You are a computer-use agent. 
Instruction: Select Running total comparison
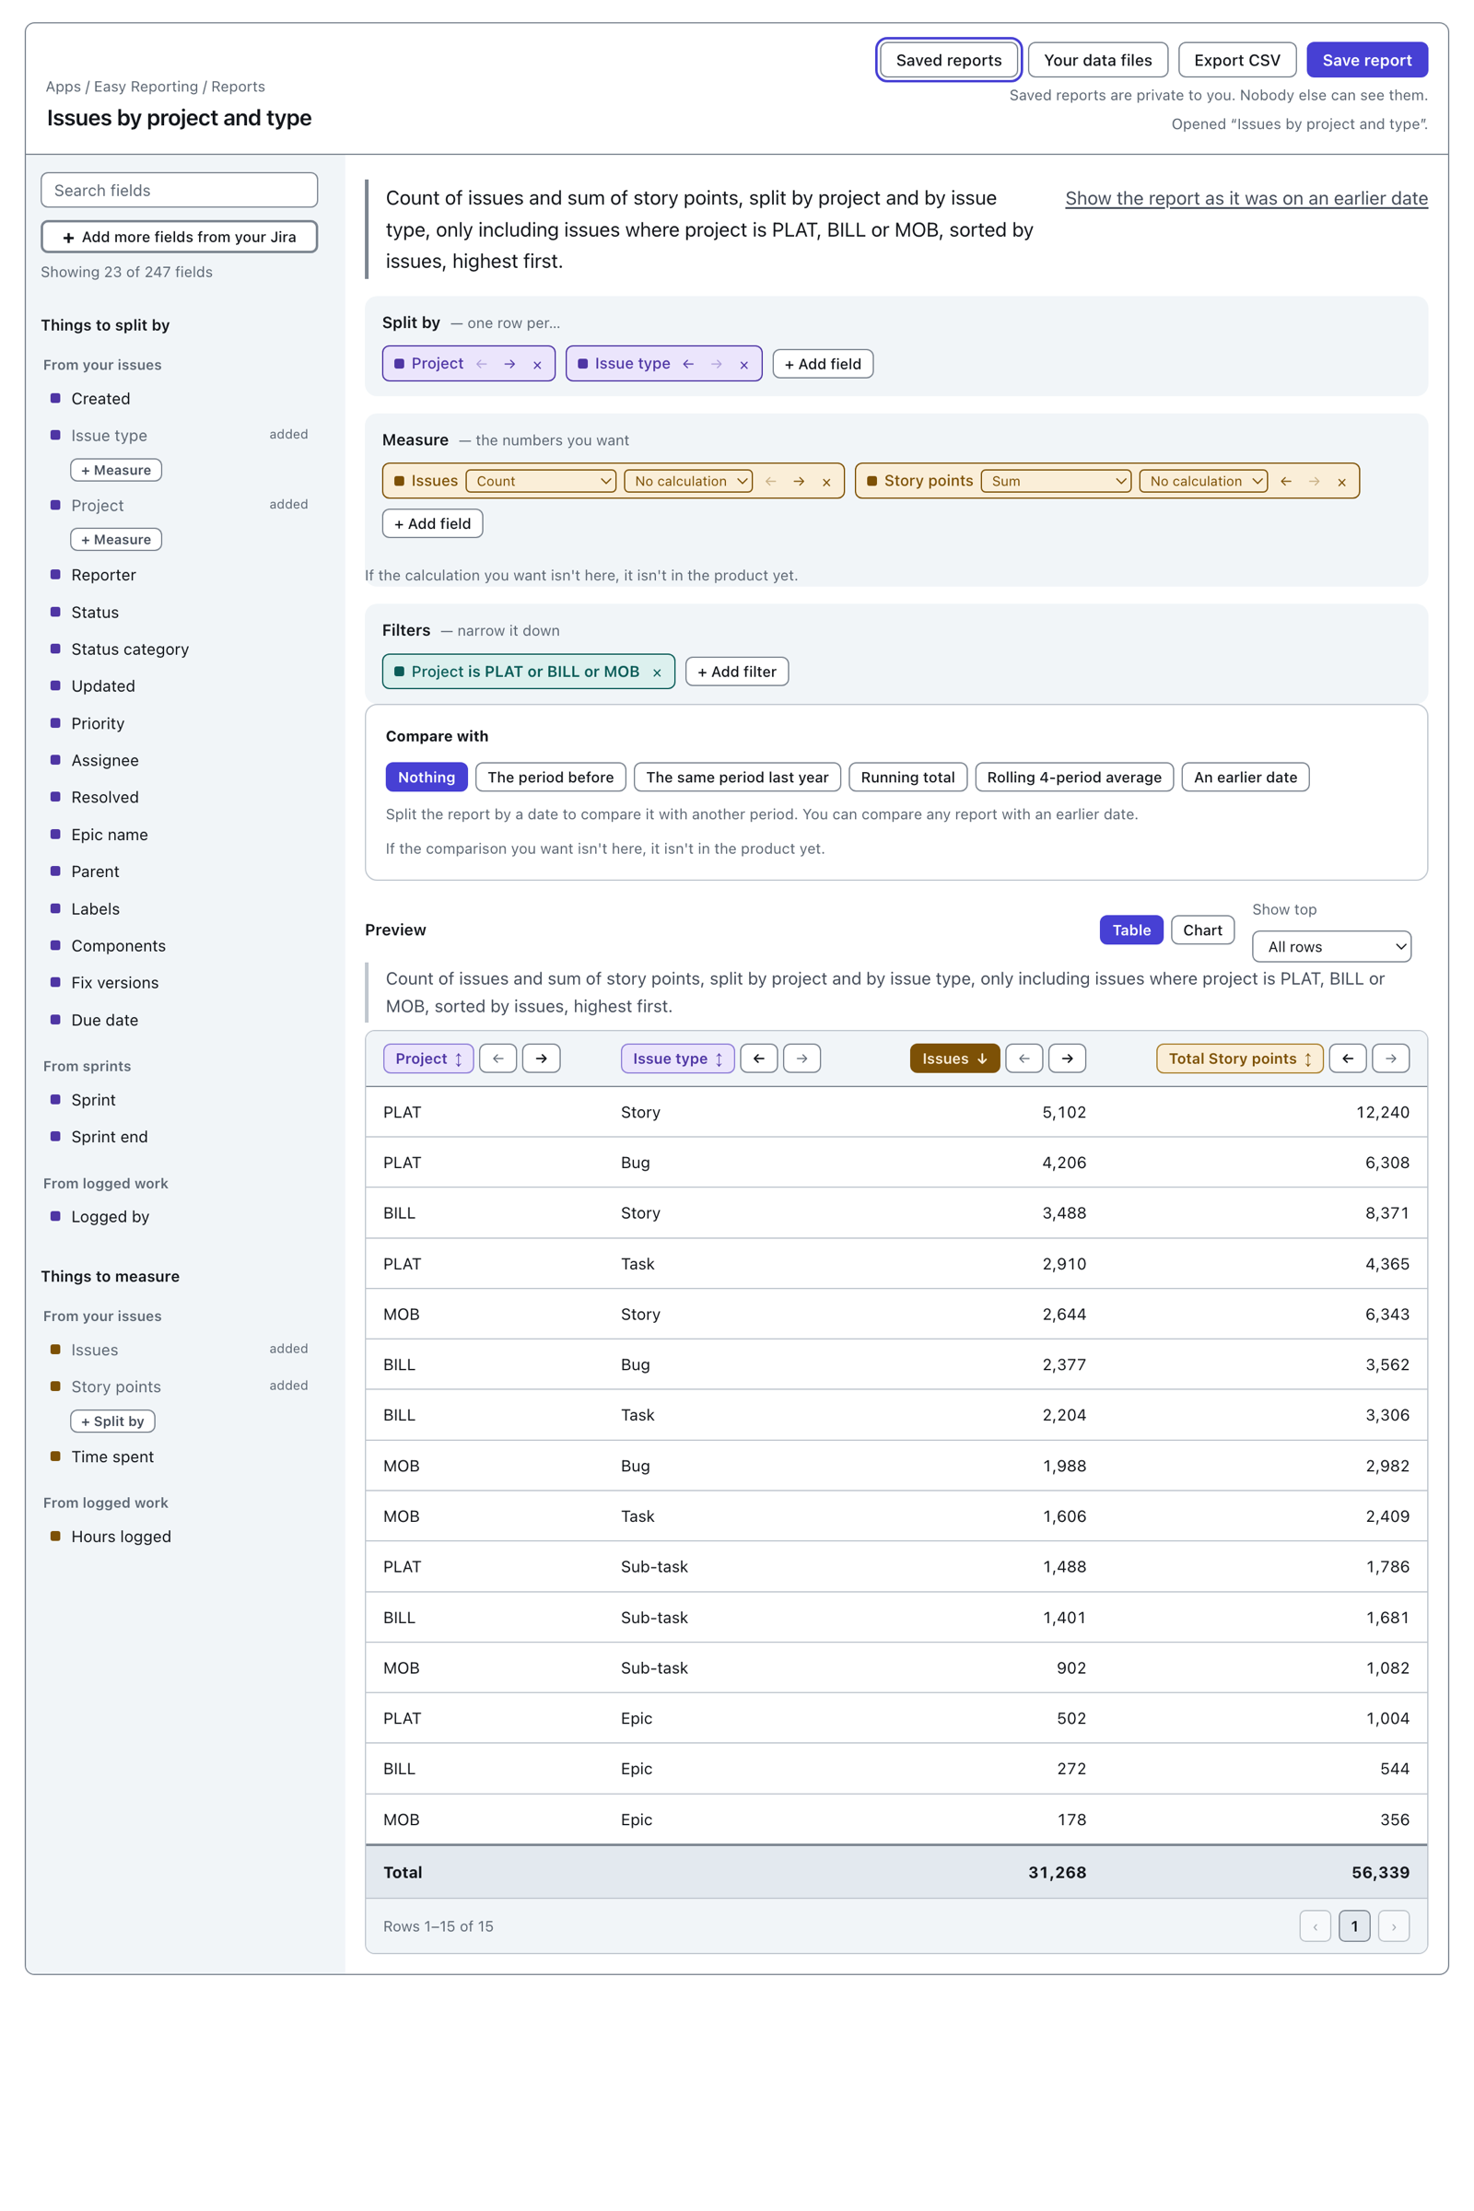907,778
